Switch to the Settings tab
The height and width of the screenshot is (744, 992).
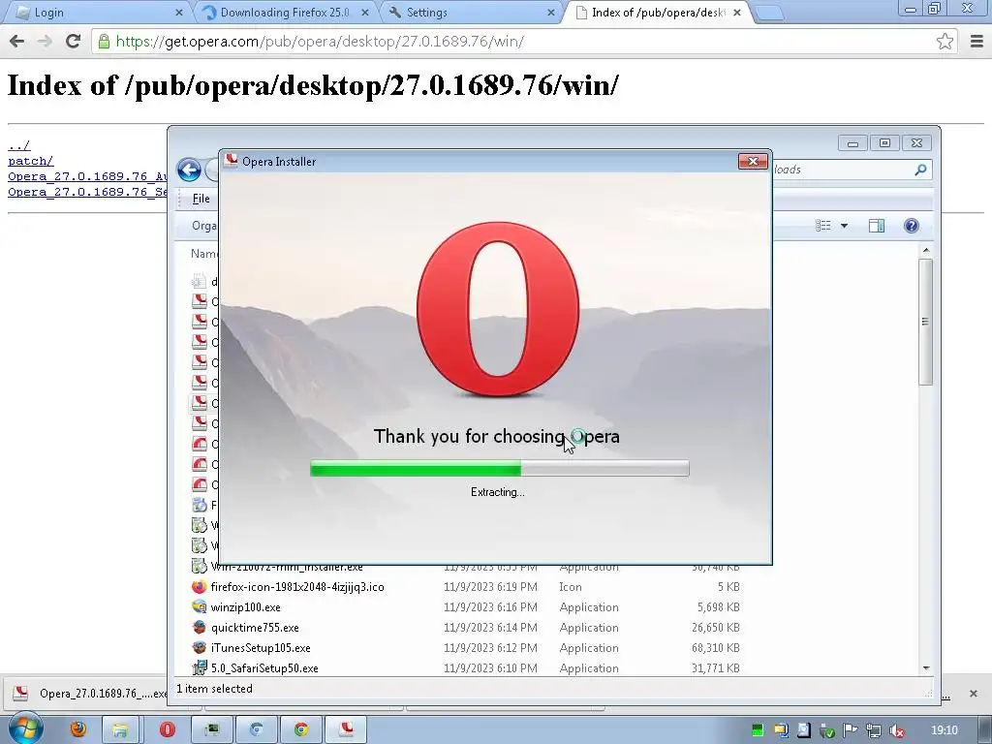[472, 12]
